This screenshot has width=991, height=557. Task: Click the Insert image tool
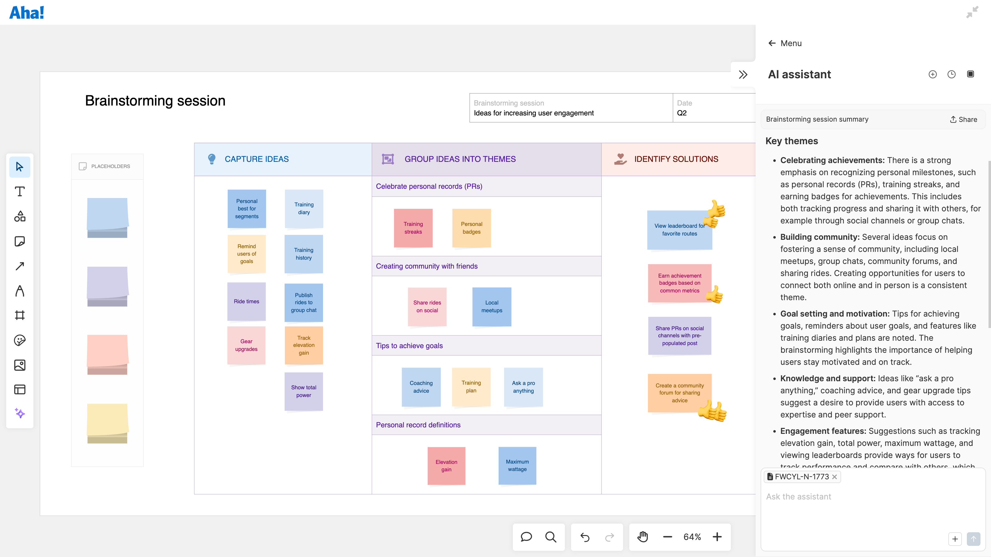click(x=20, y=365)
